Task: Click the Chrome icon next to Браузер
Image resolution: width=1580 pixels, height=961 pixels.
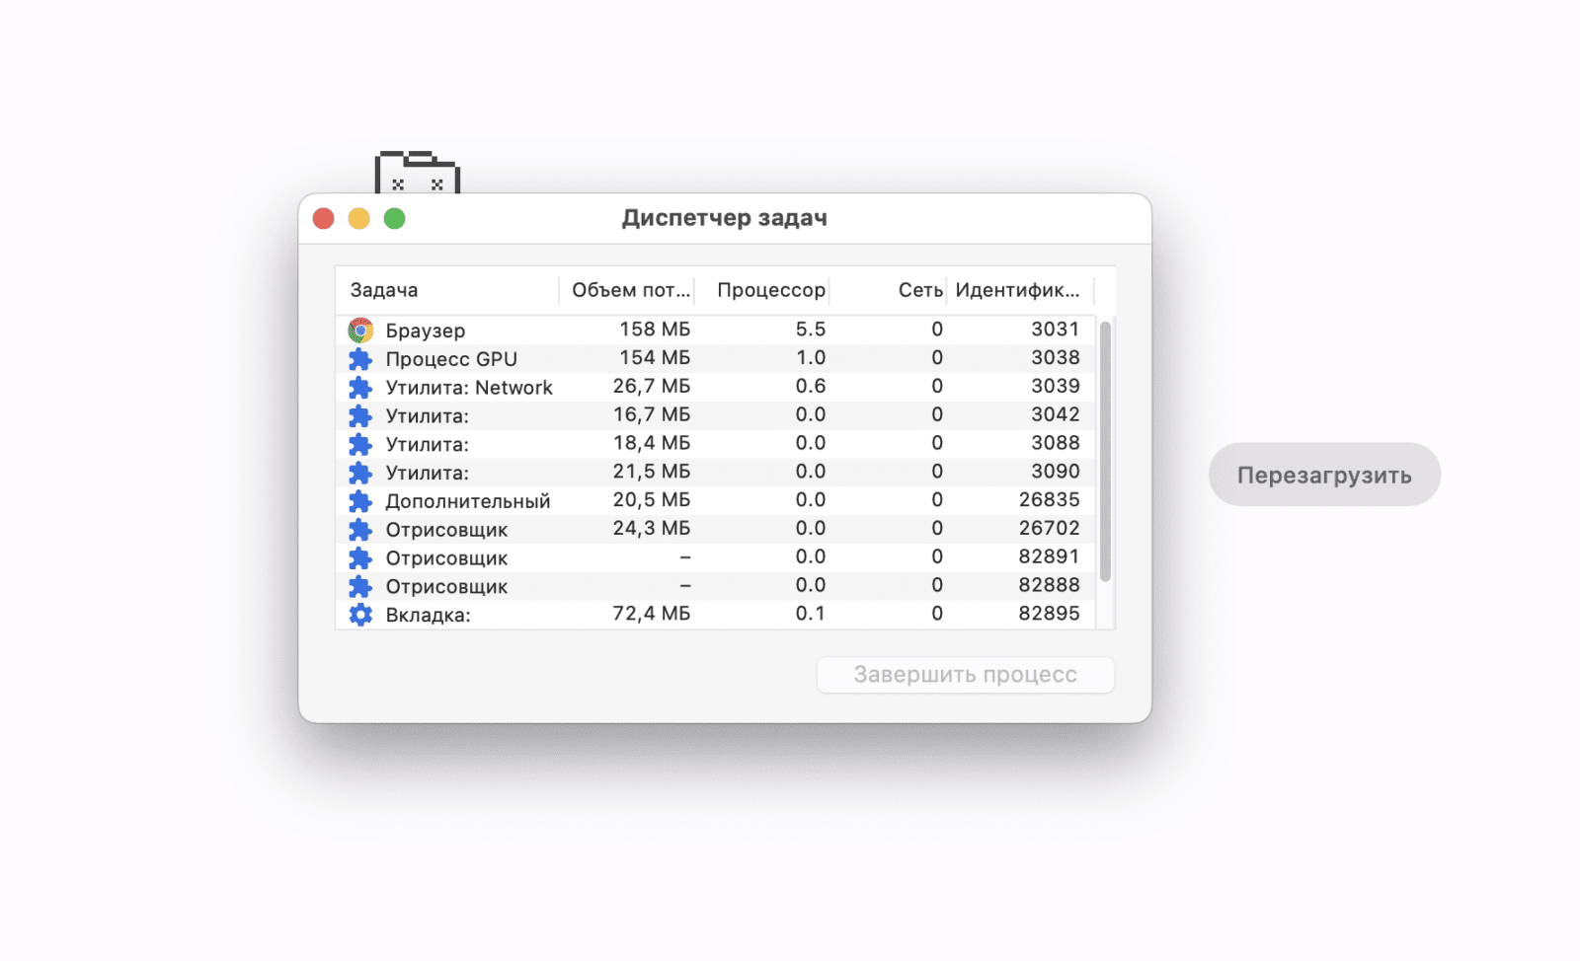Action: pos(360,330)
